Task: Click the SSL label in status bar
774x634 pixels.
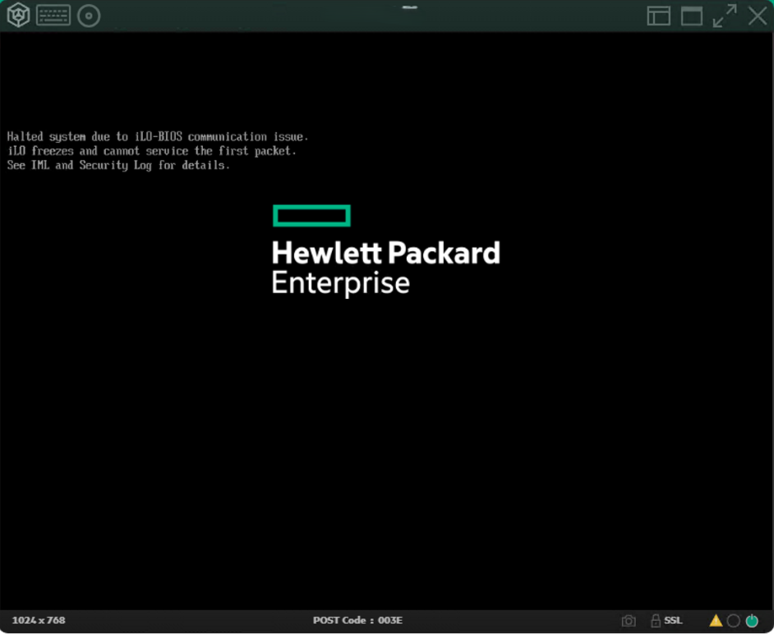Action: click(673, 621)
